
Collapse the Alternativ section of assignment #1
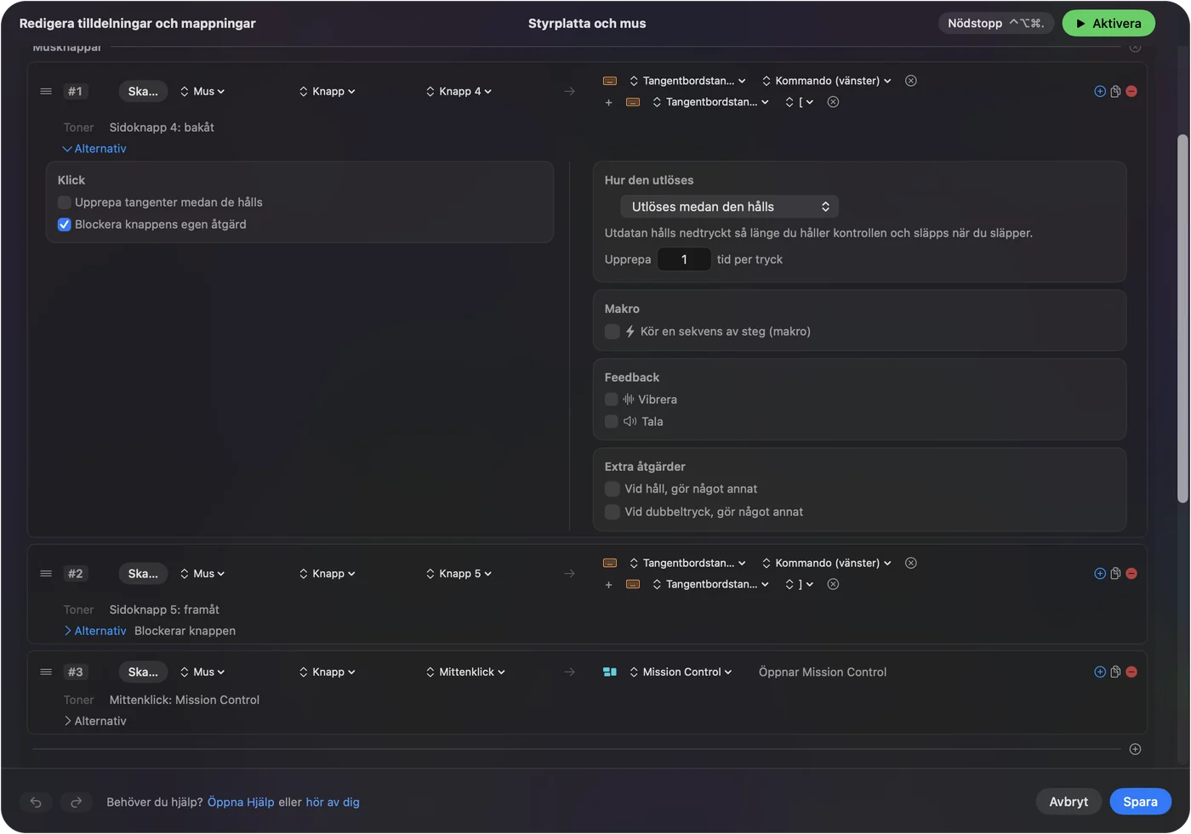point(94,149)
